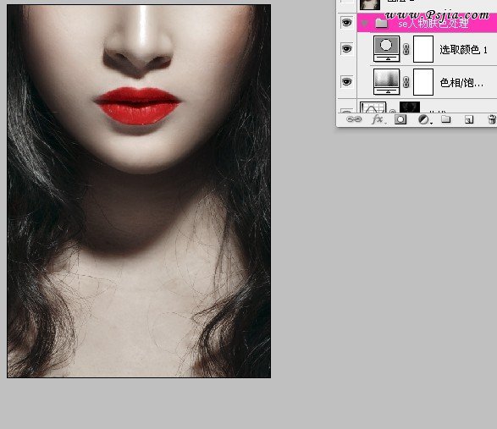Select the white mask of 色相/饱… layer
Viewport: 497px width, 429px height.
click(x=423, y=82)
